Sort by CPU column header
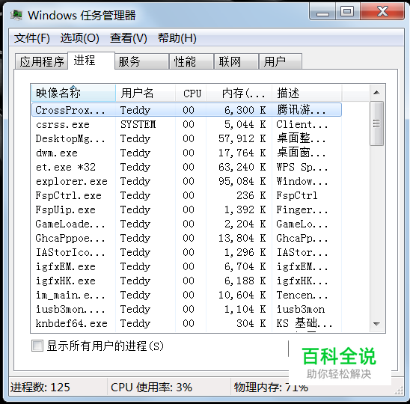This screenshot has width=410, height=404. click(x=191, y=93)
